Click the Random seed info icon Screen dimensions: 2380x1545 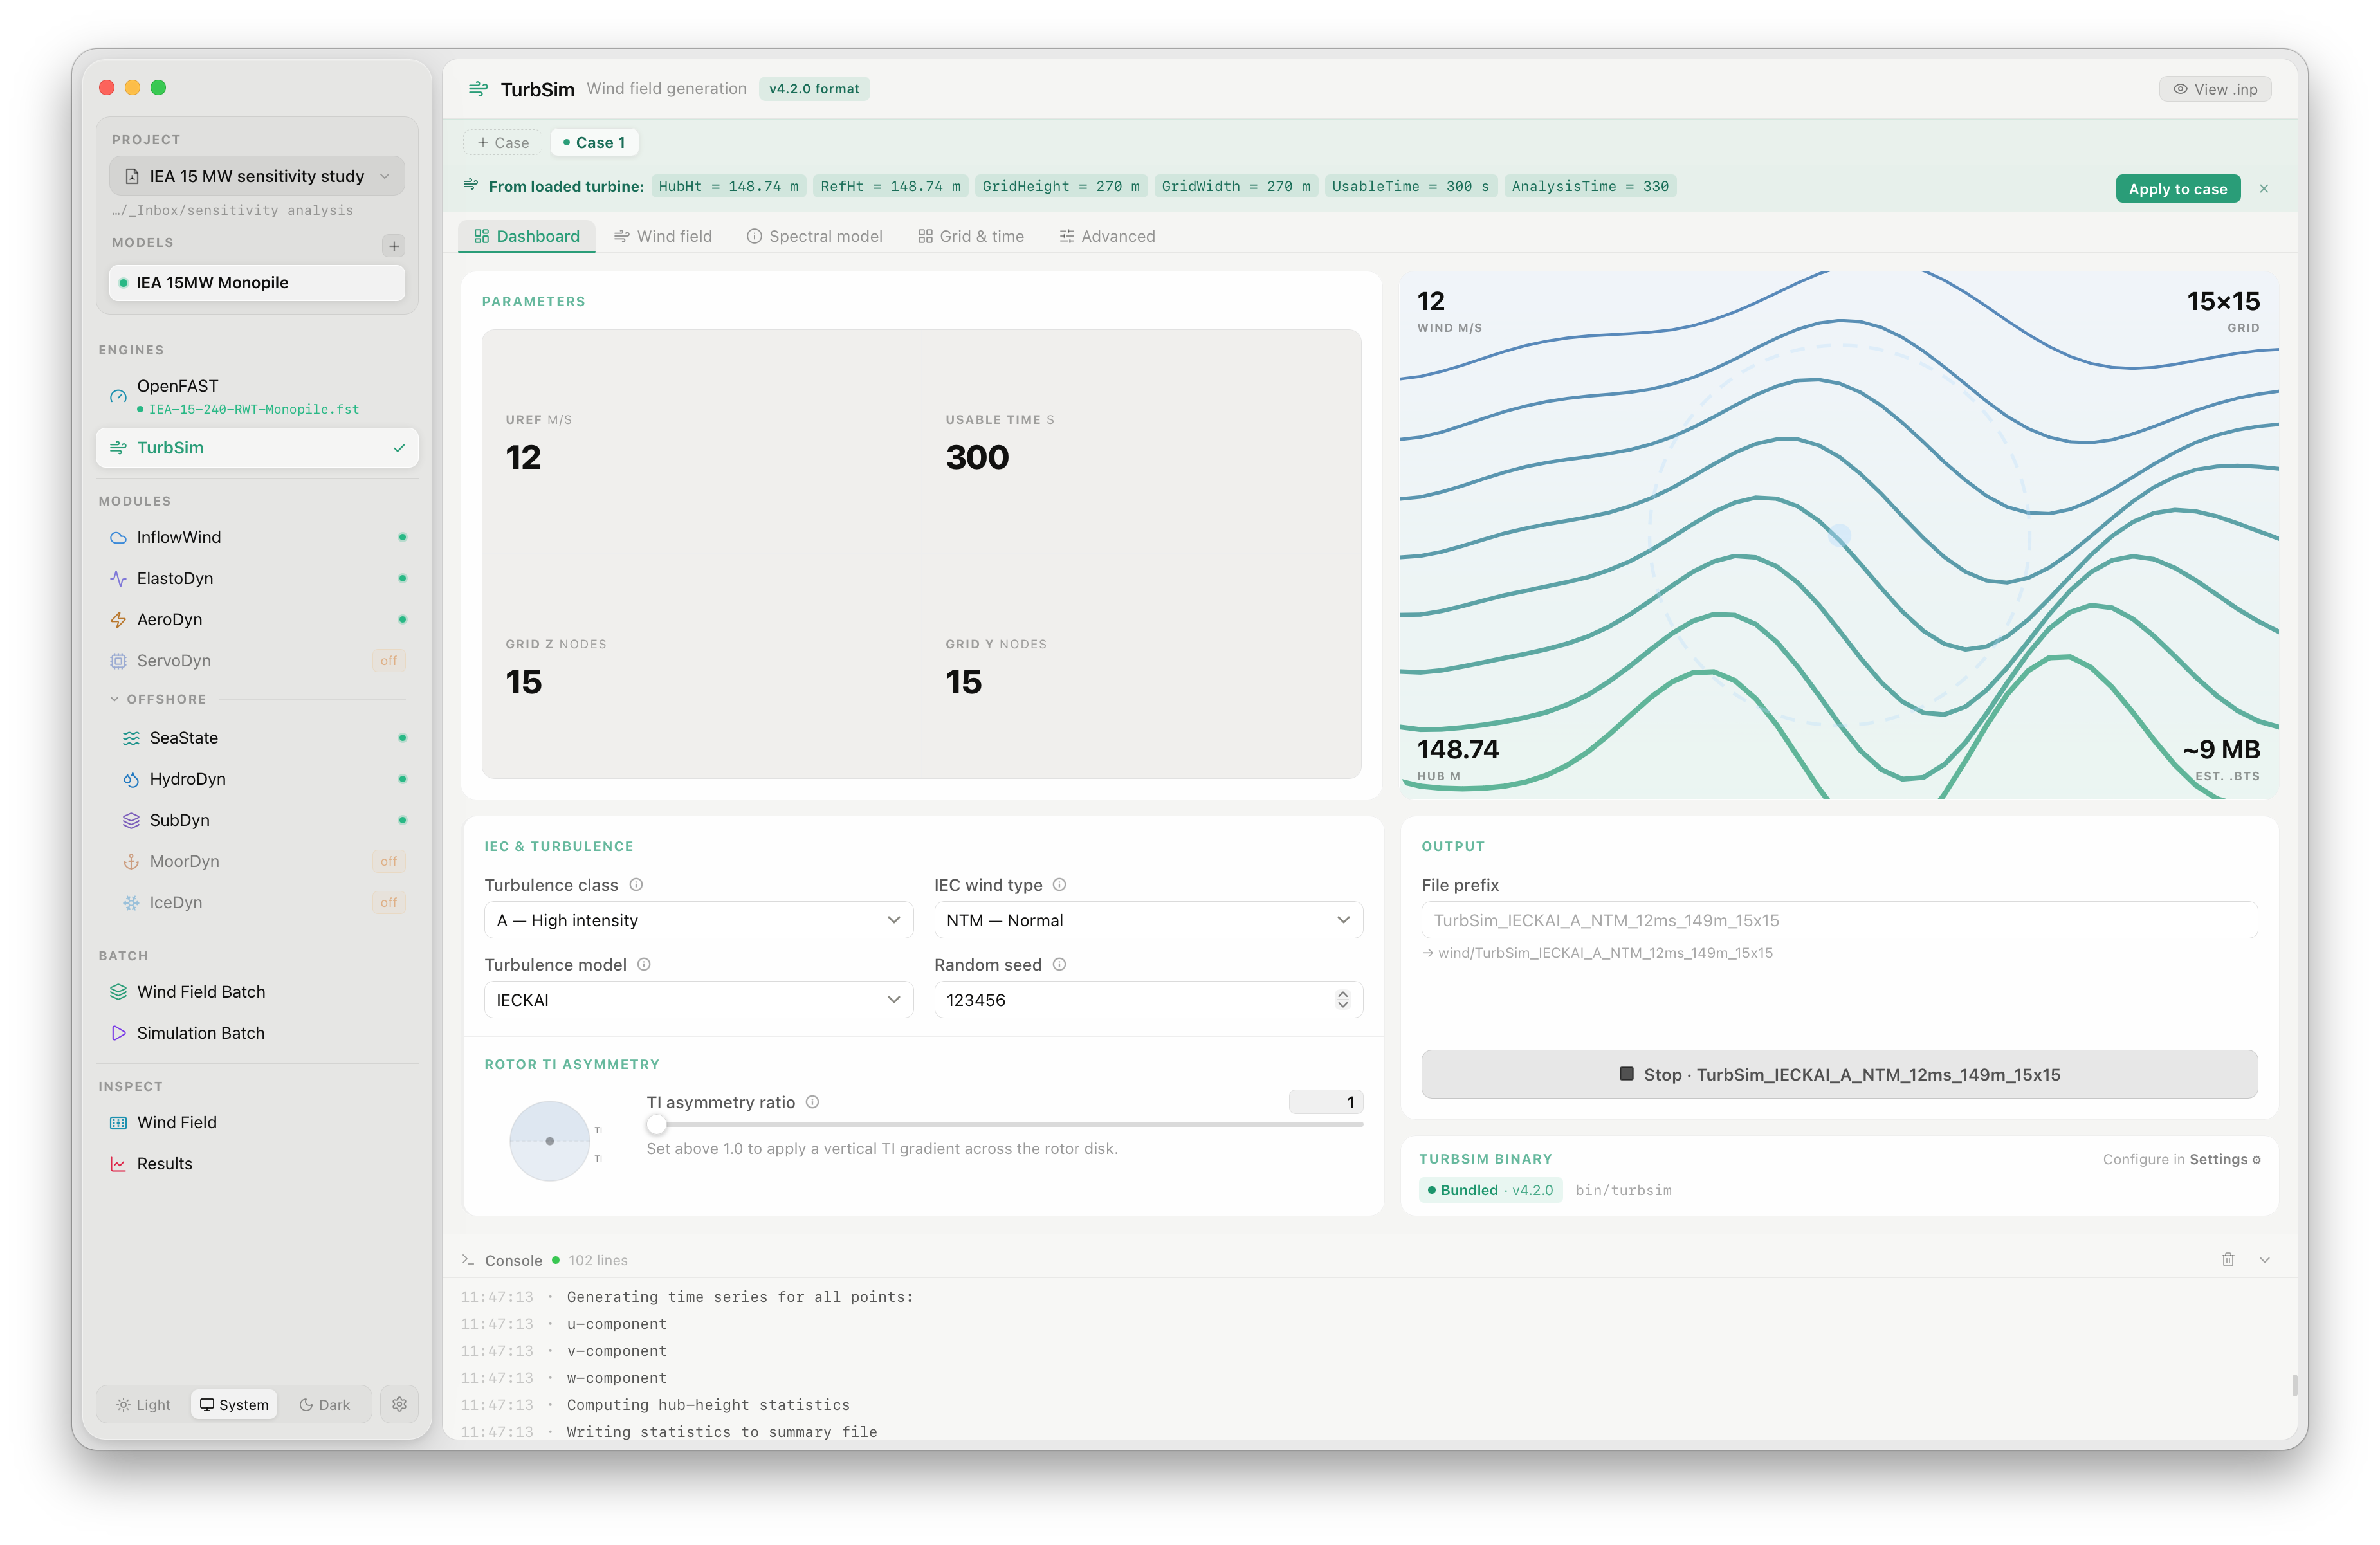[1059, 964]
